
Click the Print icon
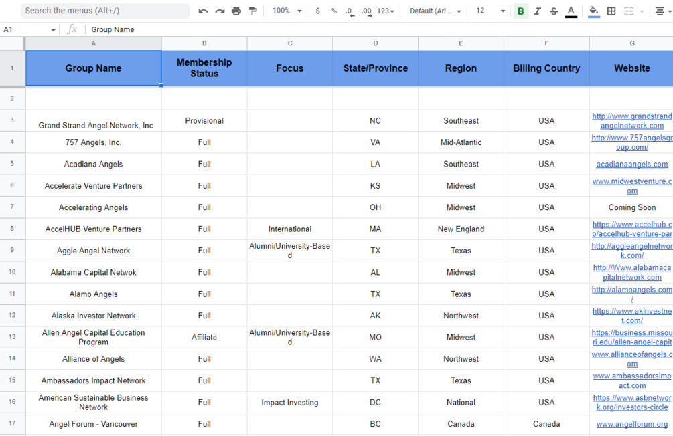click(x=236, y=11)
